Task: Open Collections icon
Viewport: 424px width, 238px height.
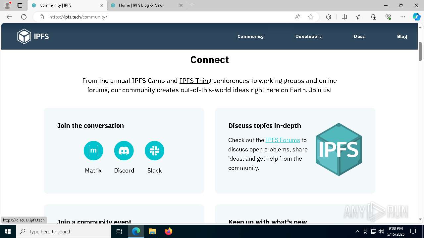Action: click(374, 17)
